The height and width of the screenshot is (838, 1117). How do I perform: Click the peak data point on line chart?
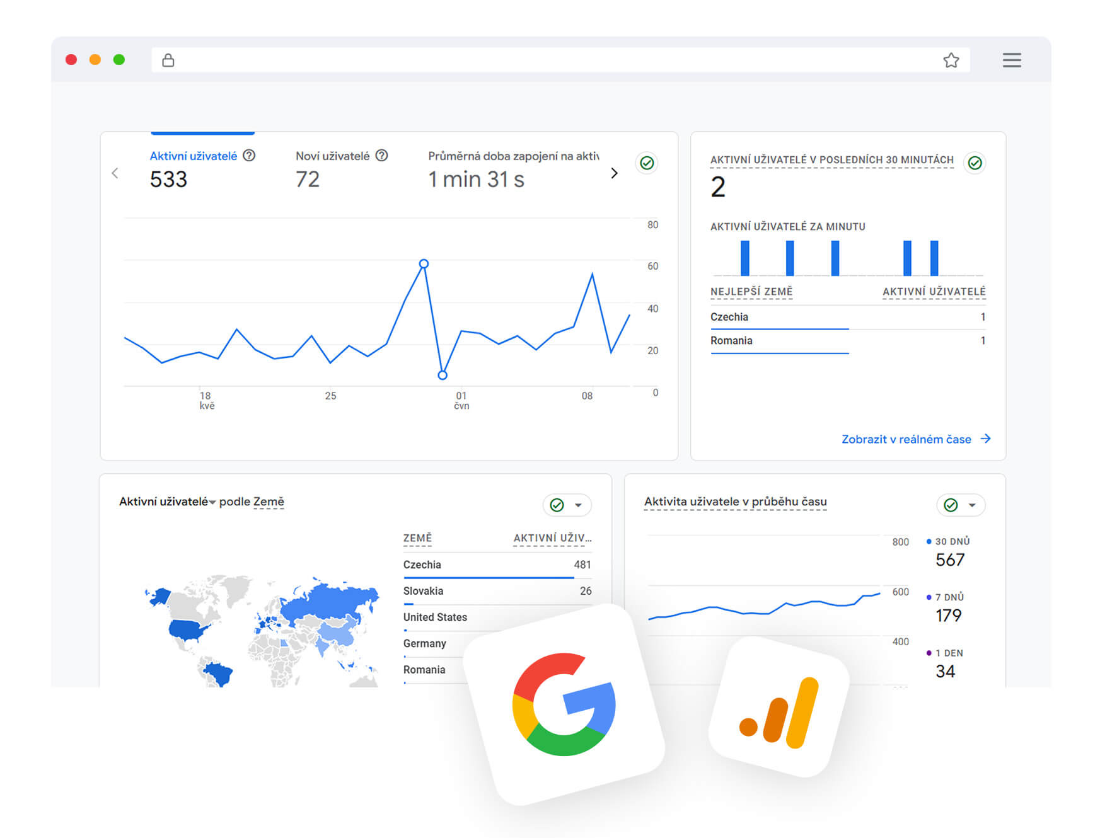tap(424, 263)
